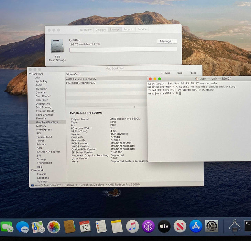This screenshot has width=251, height=241.
Task: Open System Preferences gear in Dock
Action: point(211,226)
